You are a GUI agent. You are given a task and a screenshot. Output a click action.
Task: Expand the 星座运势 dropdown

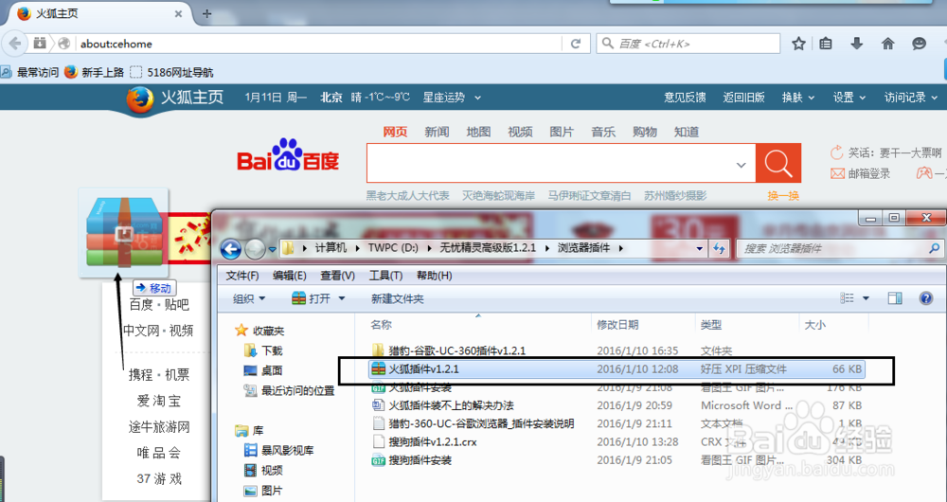(x=451, y=98)
